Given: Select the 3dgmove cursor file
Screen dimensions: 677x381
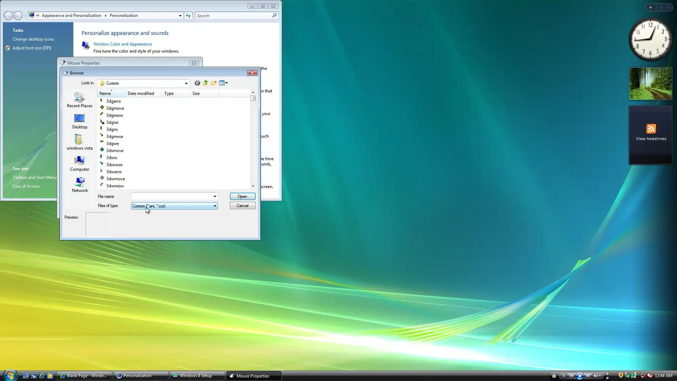Looking at the screenshot, I should point(115,108).
